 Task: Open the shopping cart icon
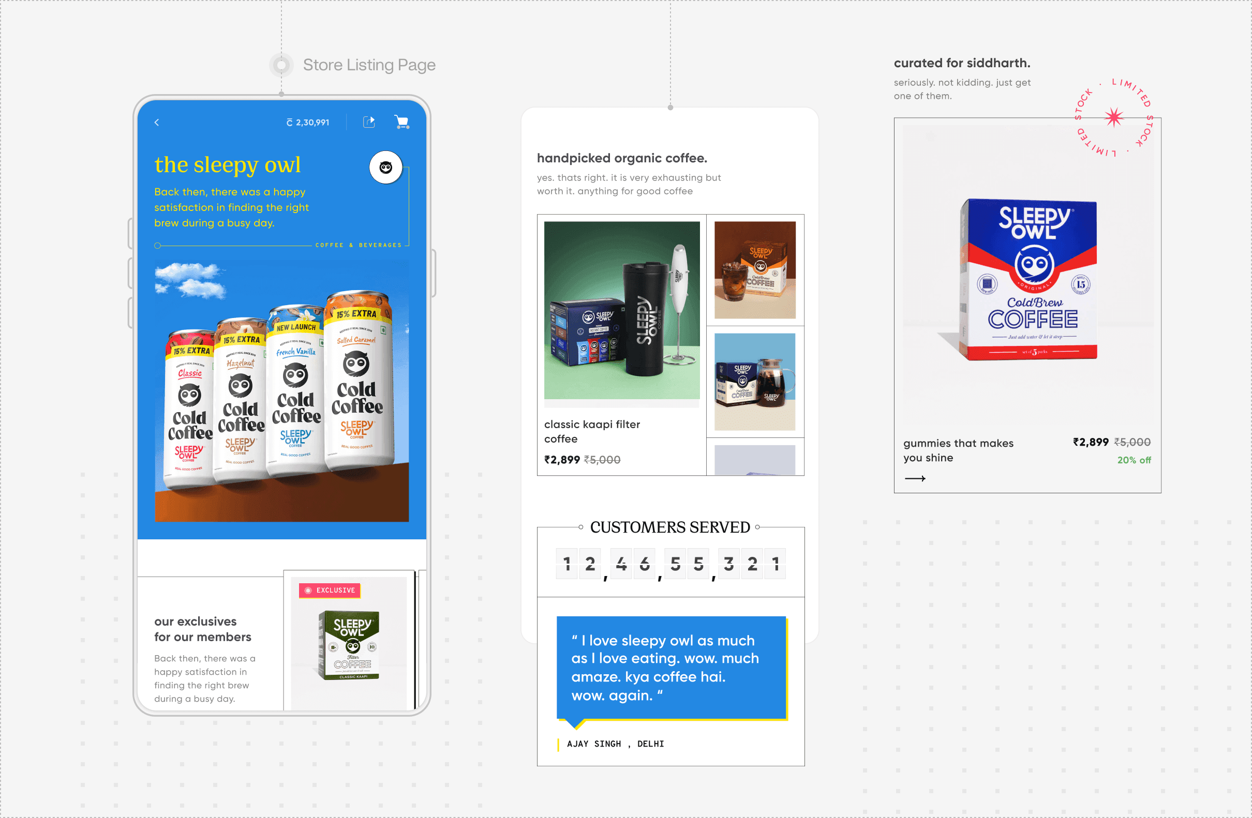[402, 122]
